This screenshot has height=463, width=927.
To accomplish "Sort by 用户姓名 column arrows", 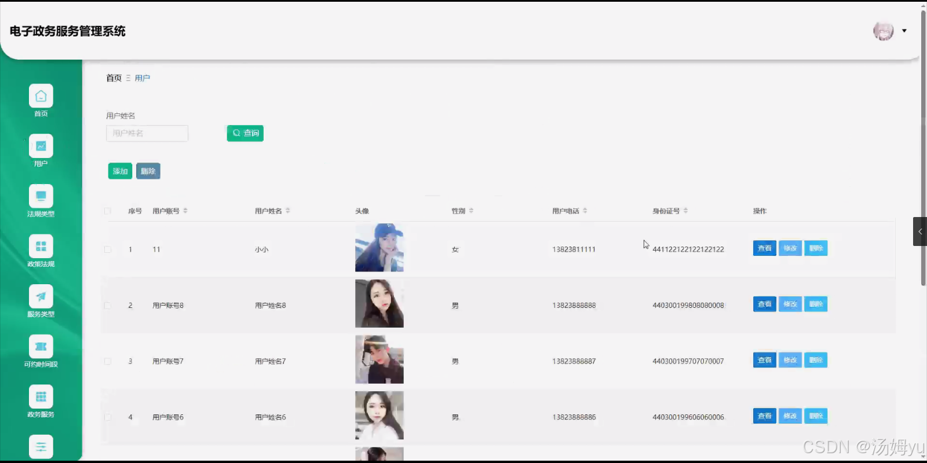I will (x=288, y=211).
